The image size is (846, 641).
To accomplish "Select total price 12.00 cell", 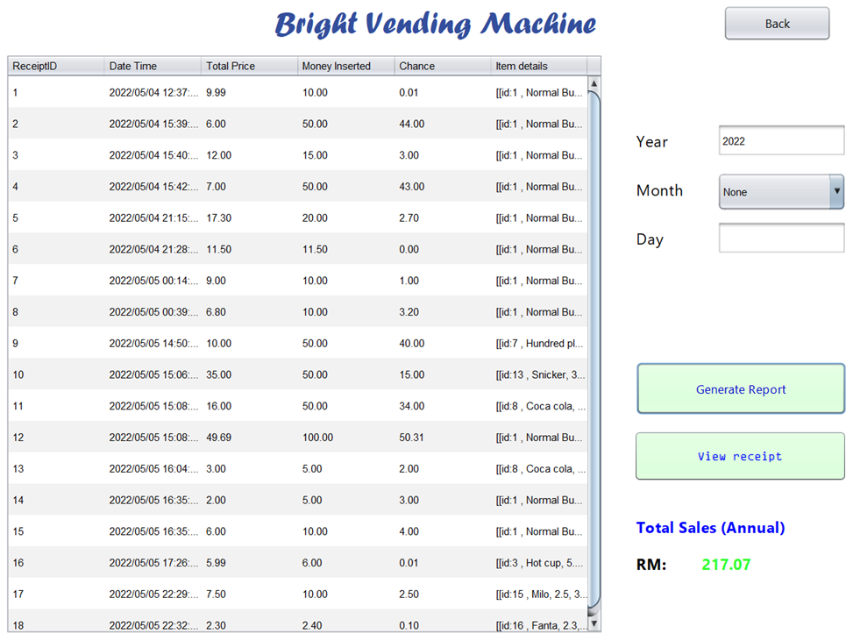I will [x=249, y=155].
